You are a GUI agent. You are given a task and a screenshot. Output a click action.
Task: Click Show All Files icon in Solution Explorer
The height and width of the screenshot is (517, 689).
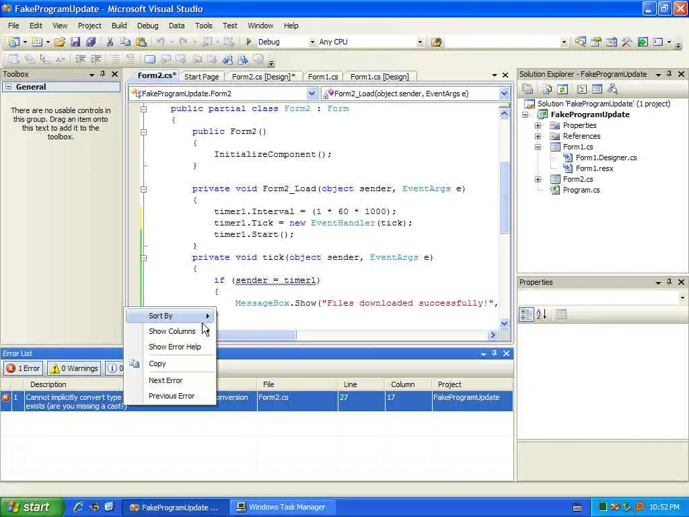coord(546,90)
